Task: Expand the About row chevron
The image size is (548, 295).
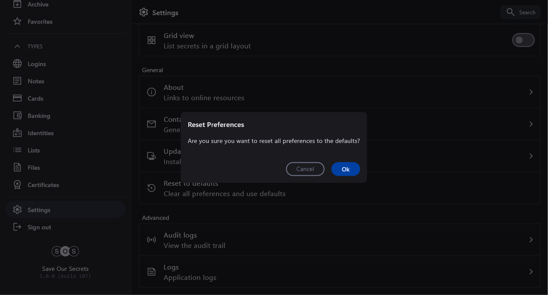Action: [531, 92]
